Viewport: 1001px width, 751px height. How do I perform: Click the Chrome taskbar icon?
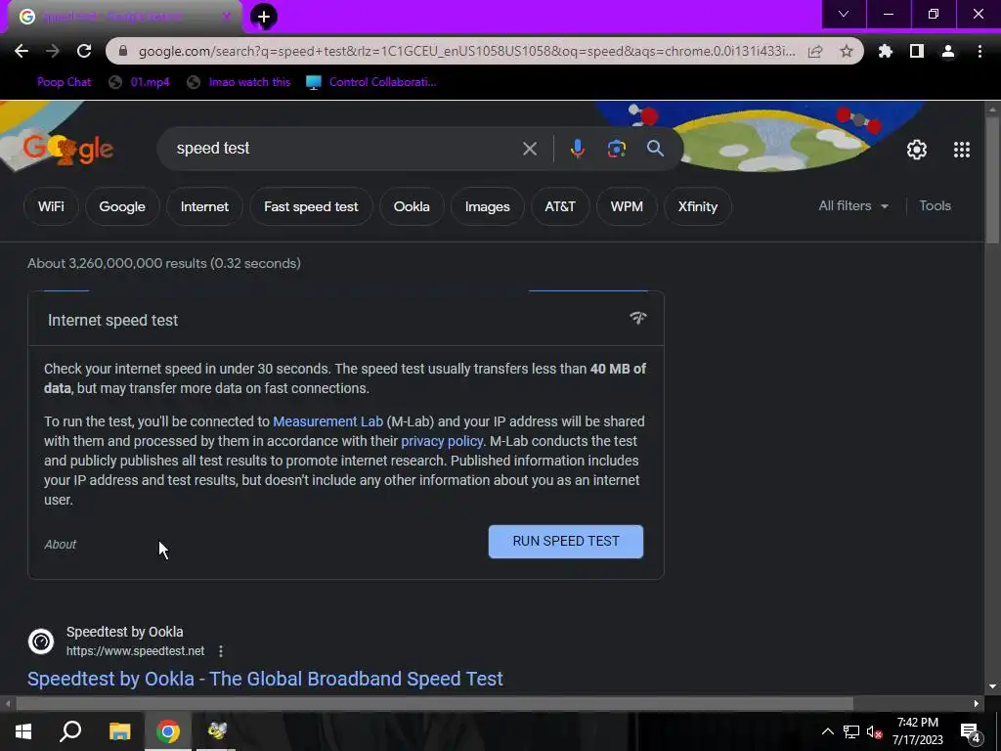[168, 731]
